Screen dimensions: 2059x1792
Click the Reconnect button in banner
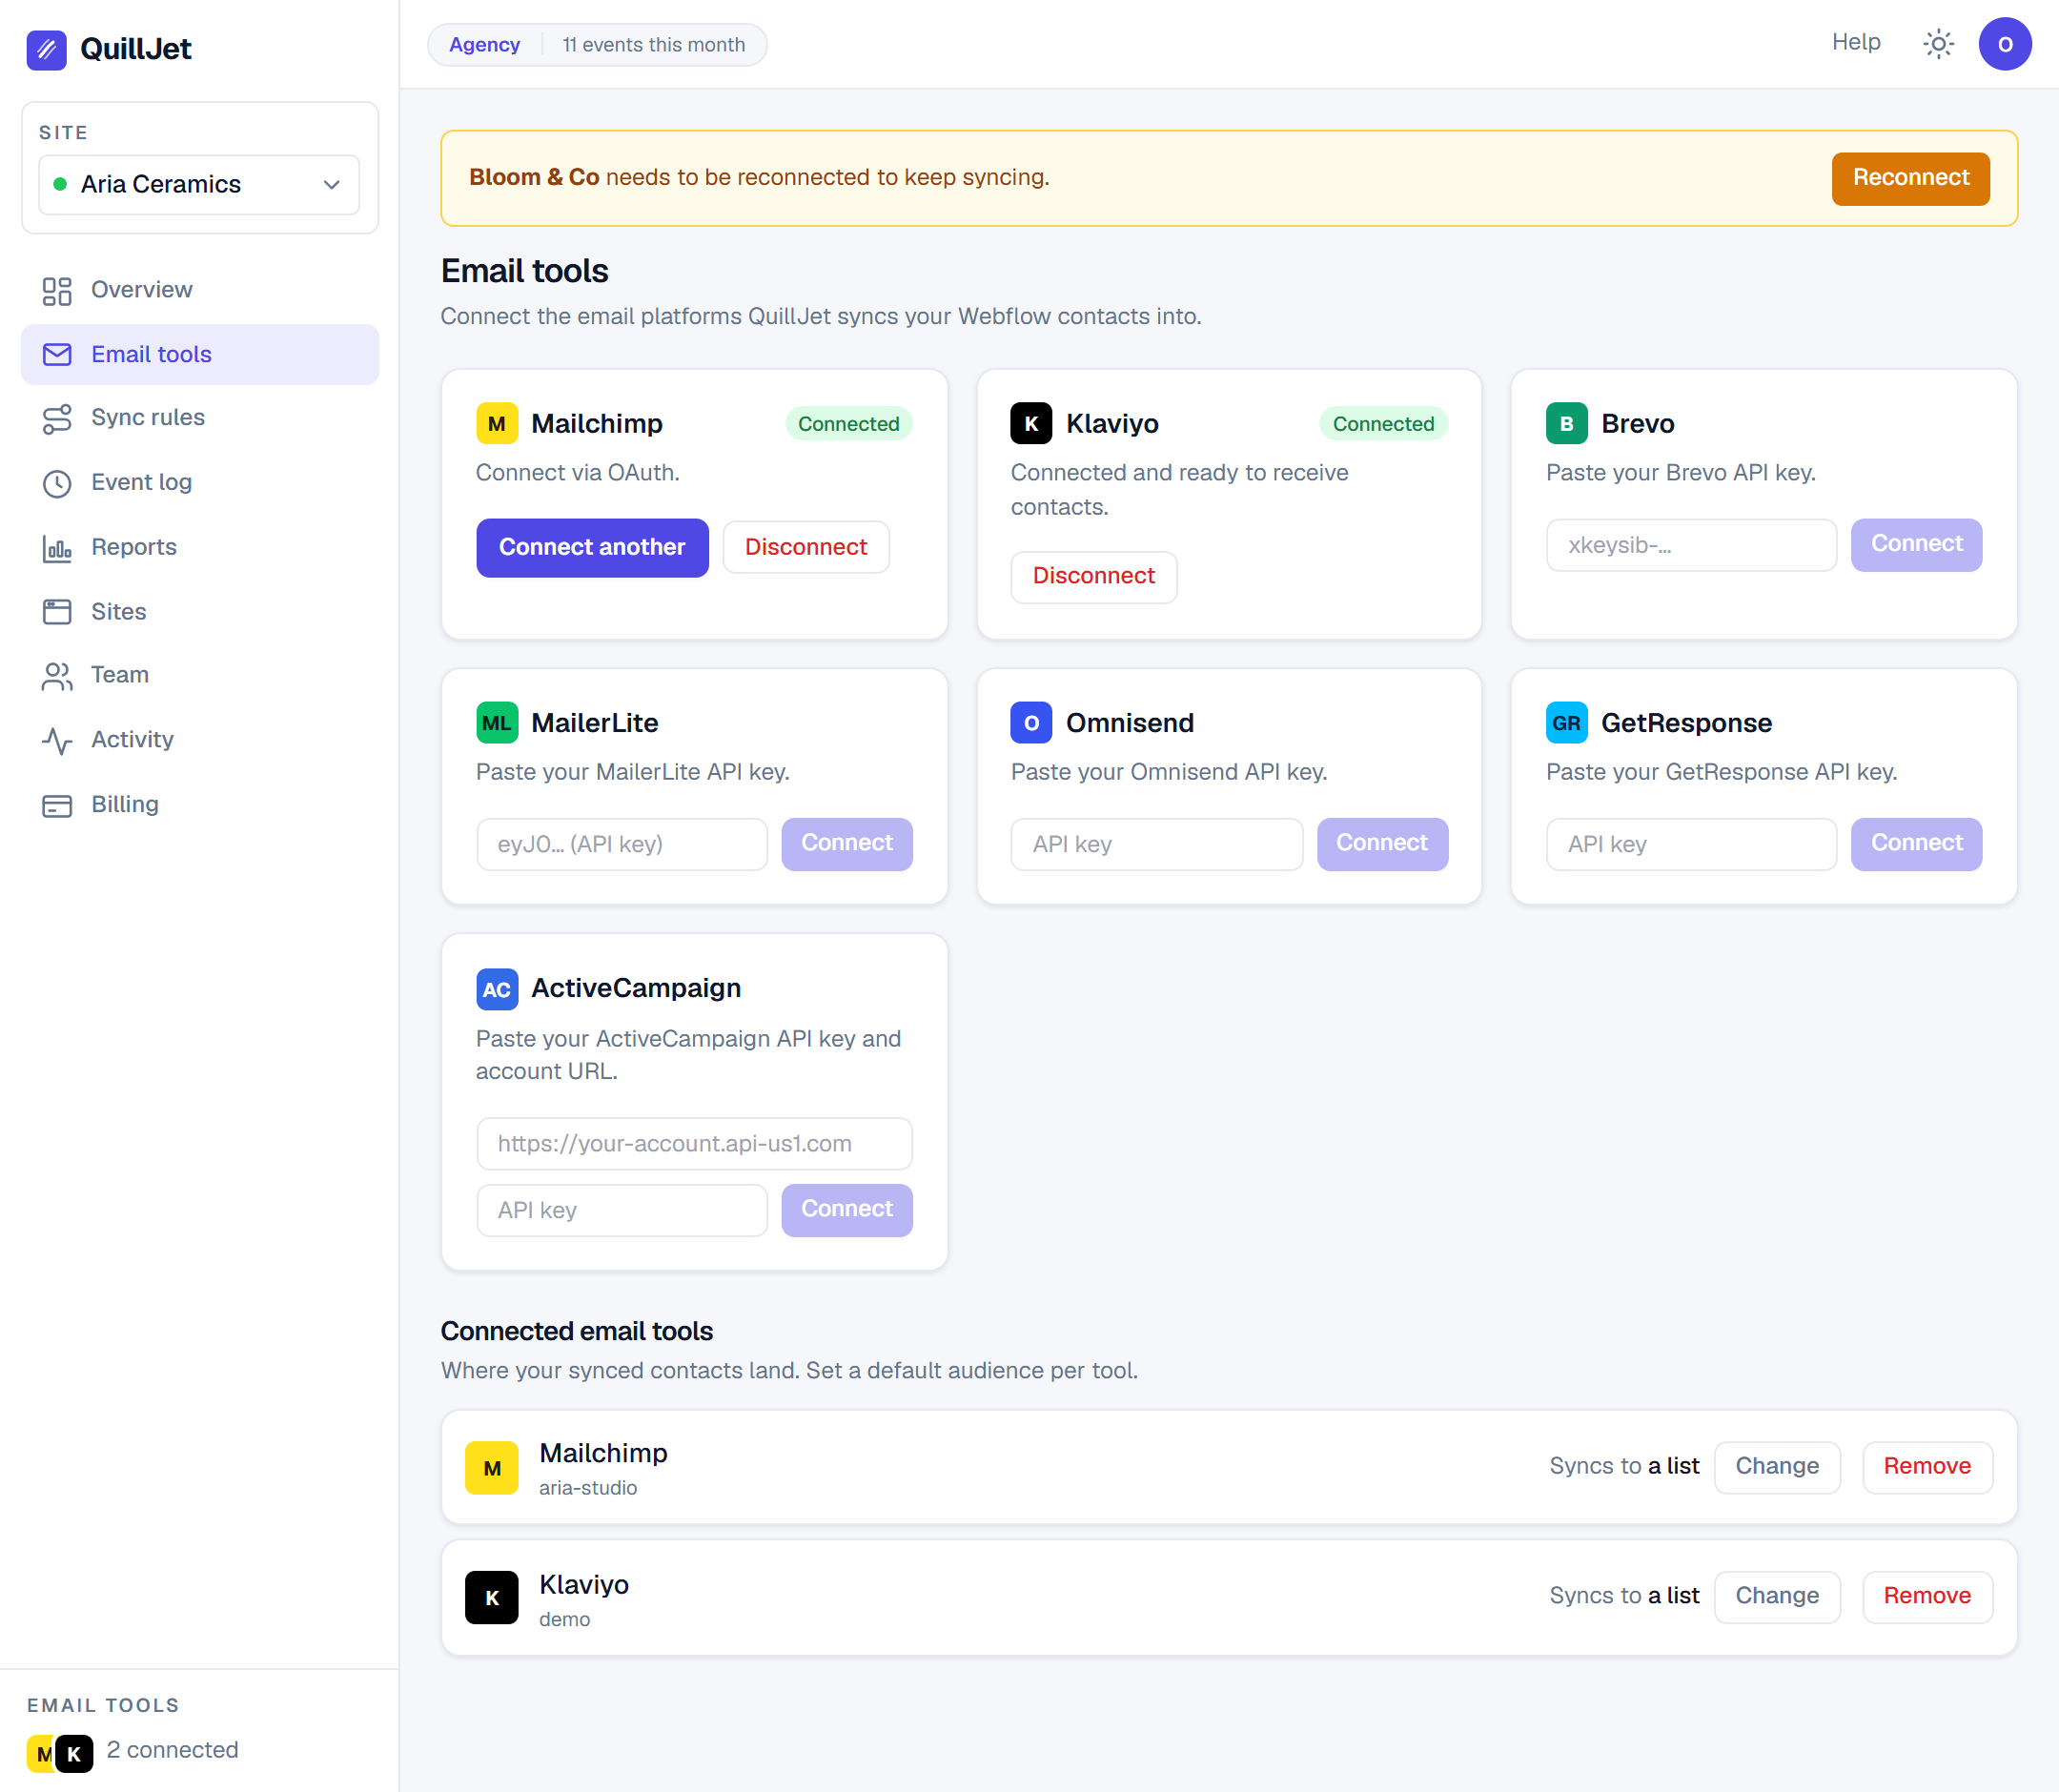pyautogui.click(x=1910, y=178)
